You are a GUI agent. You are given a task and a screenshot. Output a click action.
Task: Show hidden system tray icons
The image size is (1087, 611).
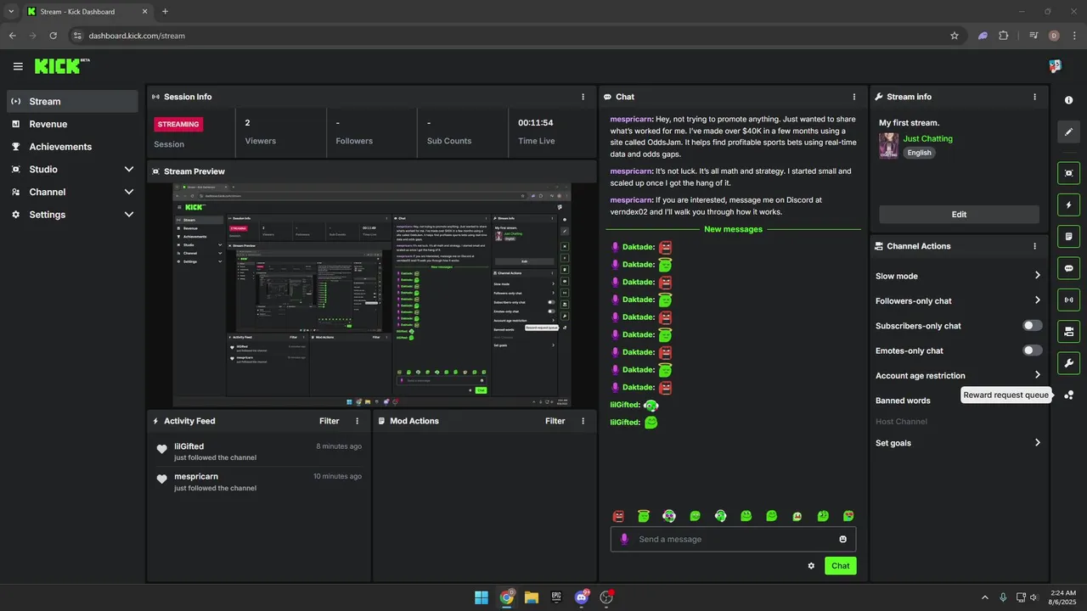click(985, 597)
